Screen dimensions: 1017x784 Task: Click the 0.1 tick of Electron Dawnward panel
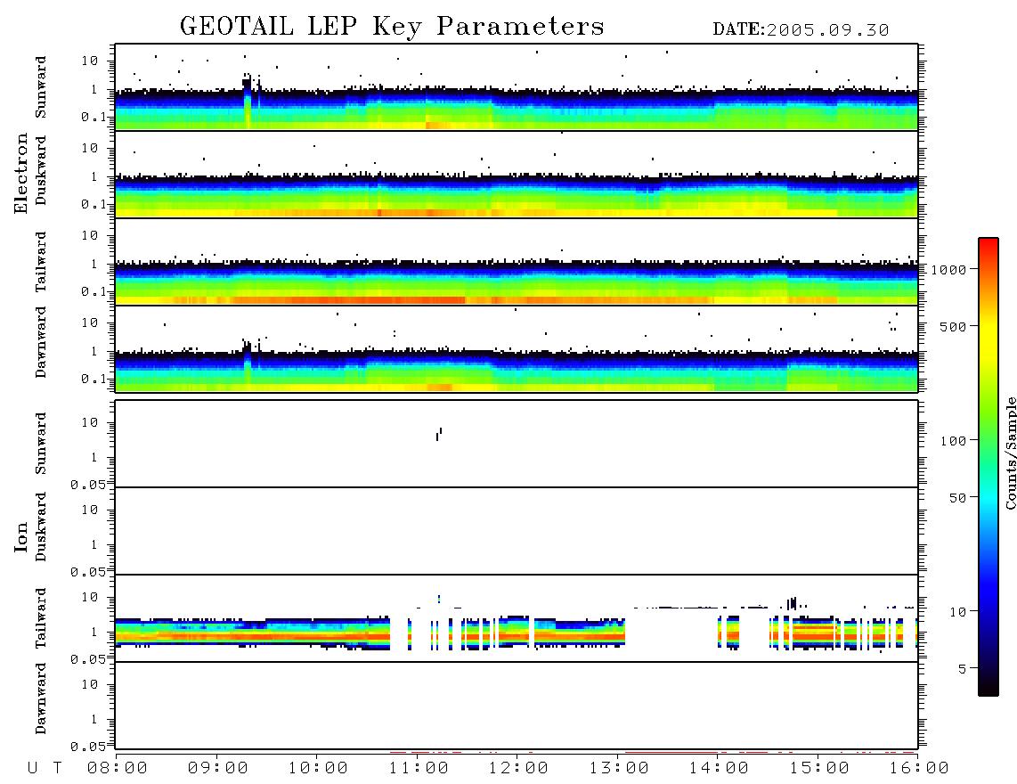[94, 379]
